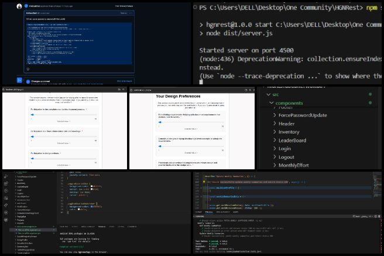Click the 'node dist/server.js' line in the terminal
Screen dimensions: 384x256
pos(239,33)
